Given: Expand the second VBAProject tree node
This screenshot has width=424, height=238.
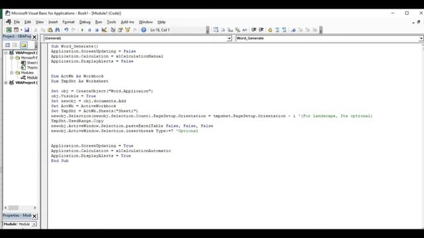Looking at the screenshot, I should 6,83.
